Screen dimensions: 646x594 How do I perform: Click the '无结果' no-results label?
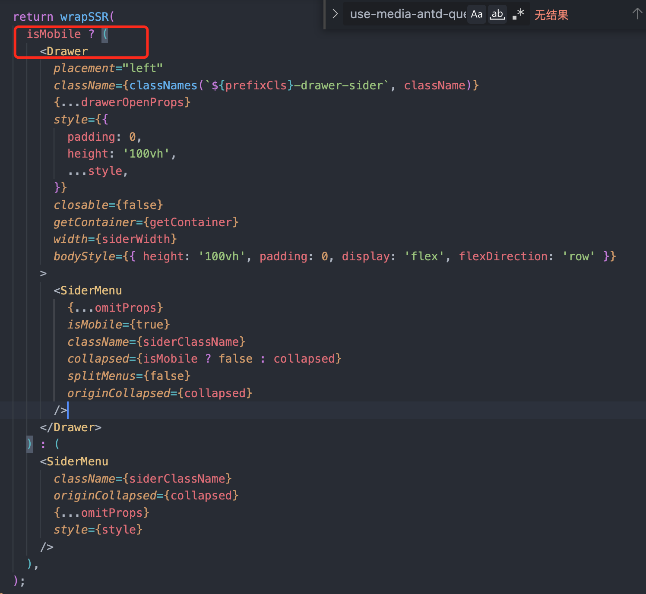point(551,15)
